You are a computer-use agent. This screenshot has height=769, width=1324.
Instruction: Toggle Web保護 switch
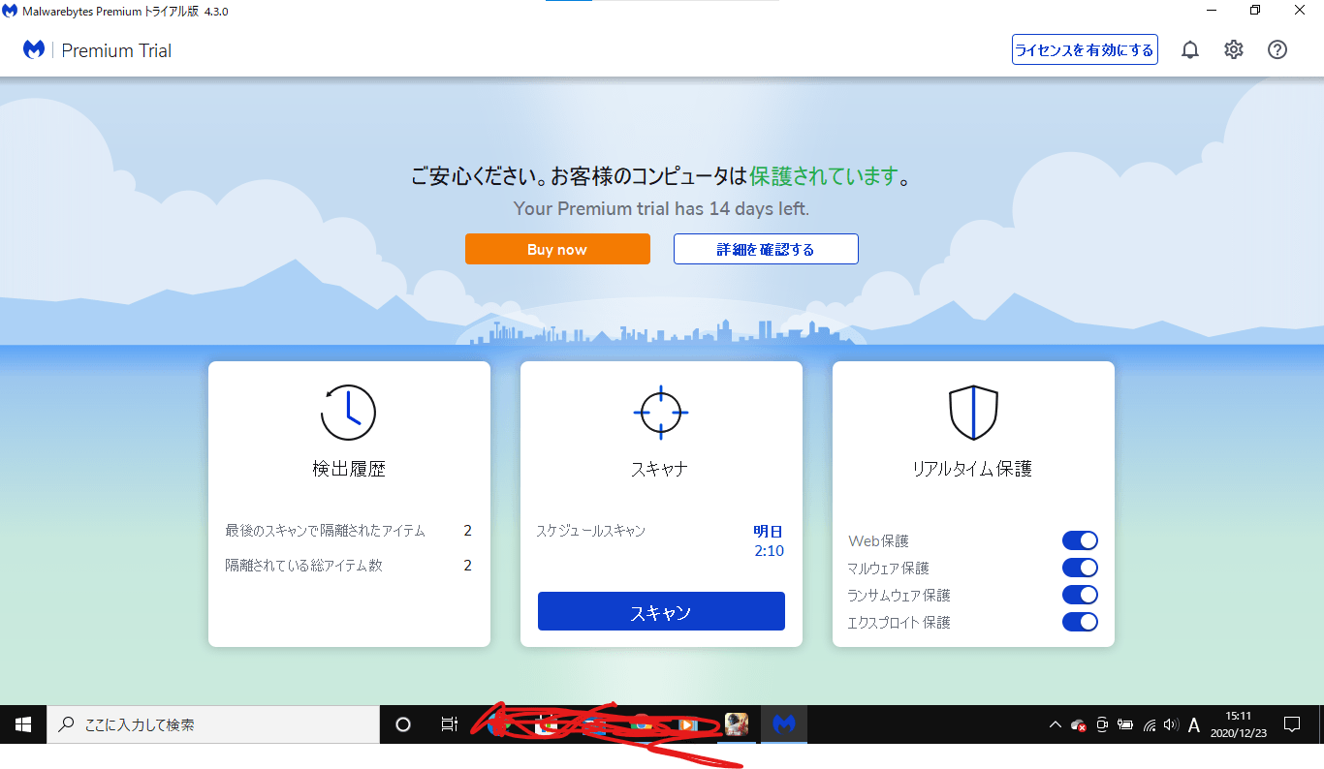[x=1080, y=540]
